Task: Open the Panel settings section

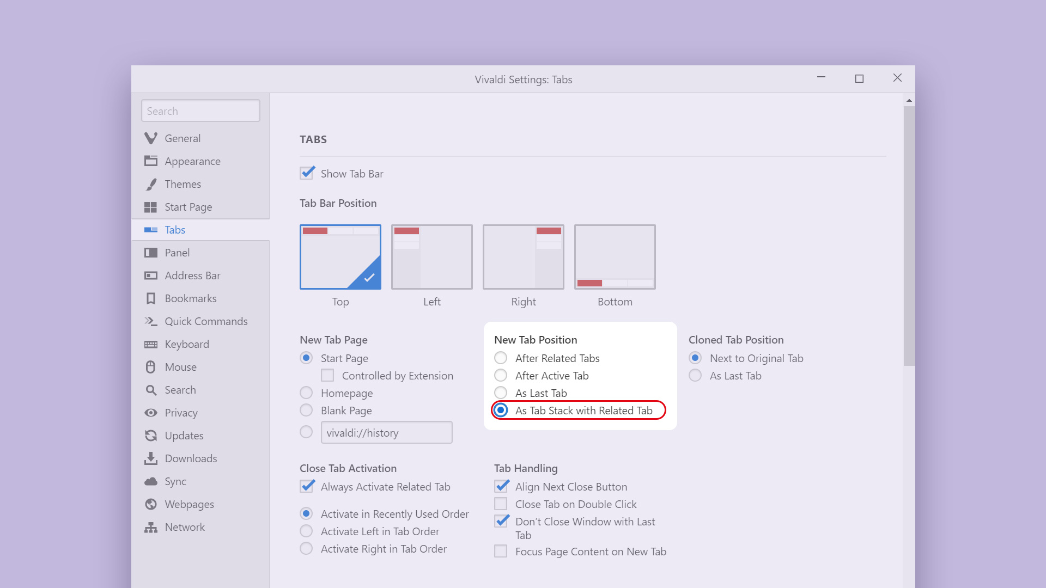Action: 177,252
